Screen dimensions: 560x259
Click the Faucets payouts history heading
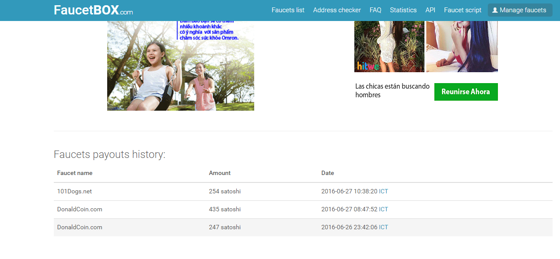click(109, 154)
